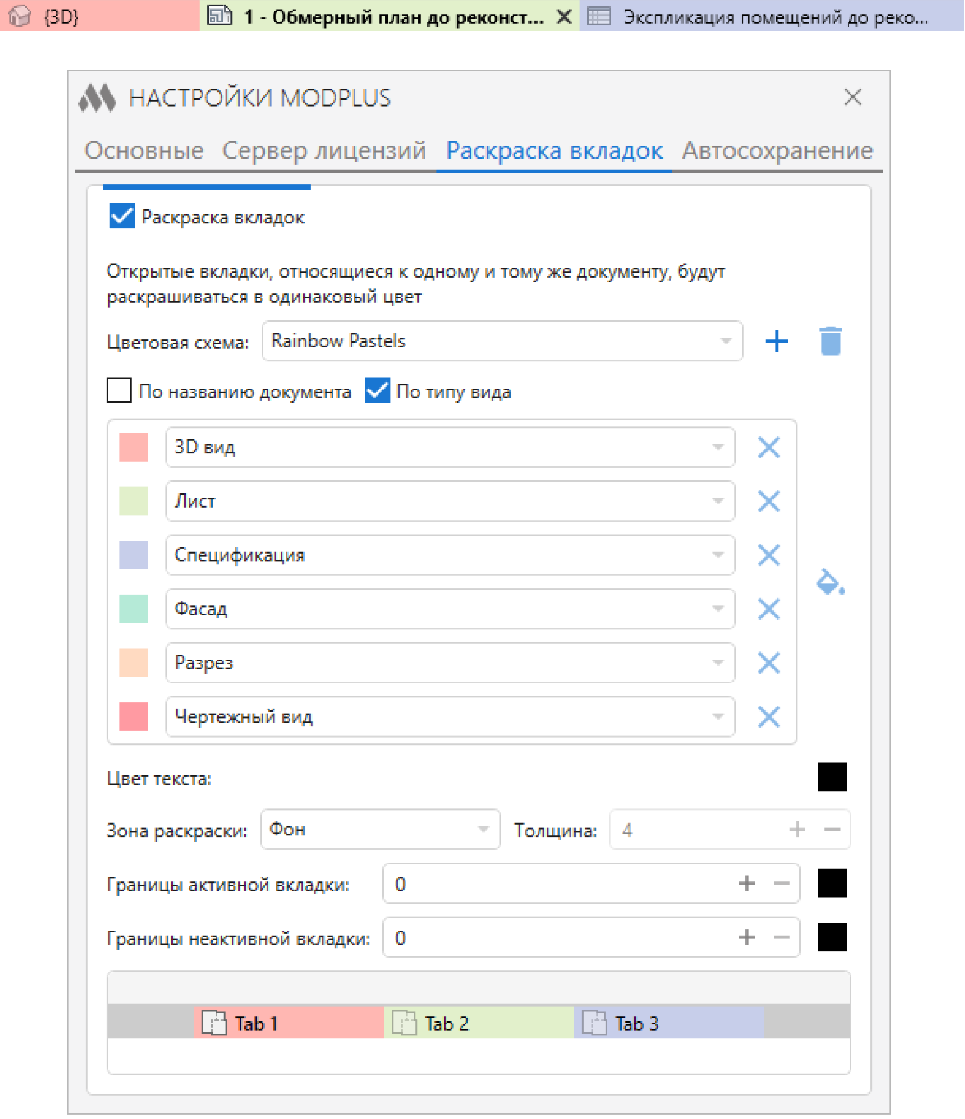Open the Зона раскраски dropdown
Viewport: 965px width, 1119px height.
point(483,830)
